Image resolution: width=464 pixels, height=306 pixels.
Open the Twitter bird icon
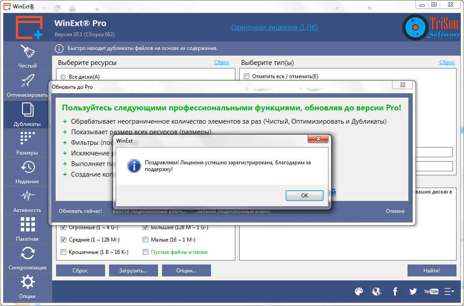413,291
